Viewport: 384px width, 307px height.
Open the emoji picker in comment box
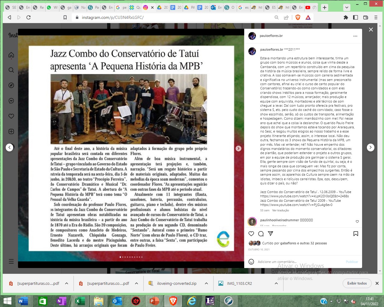251,262
